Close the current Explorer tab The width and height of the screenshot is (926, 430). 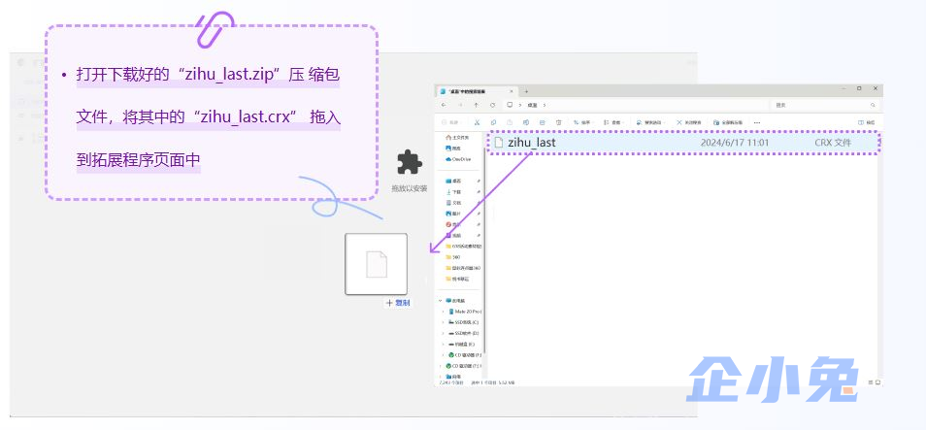tap(512, 91)
